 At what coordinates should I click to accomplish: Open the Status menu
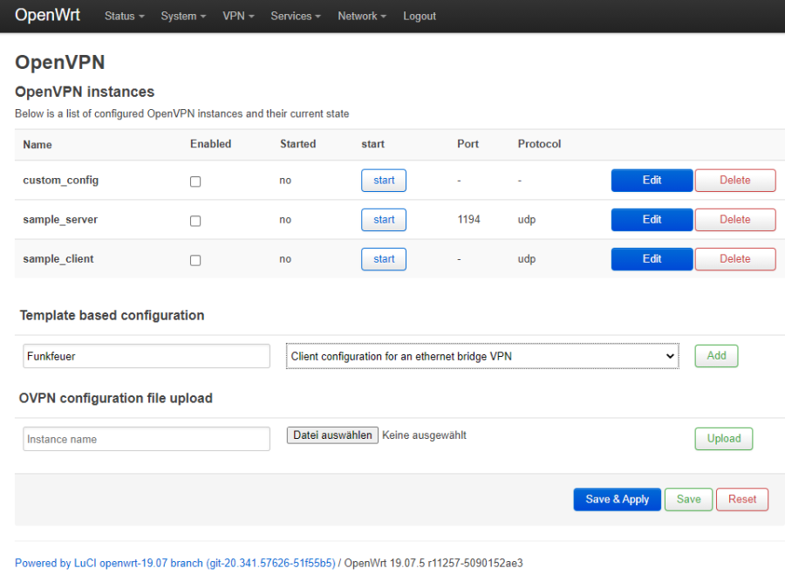123,16
